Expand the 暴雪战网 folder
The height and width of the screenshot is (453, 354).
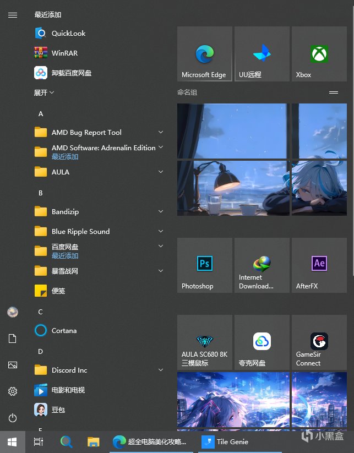coord(98,271)
